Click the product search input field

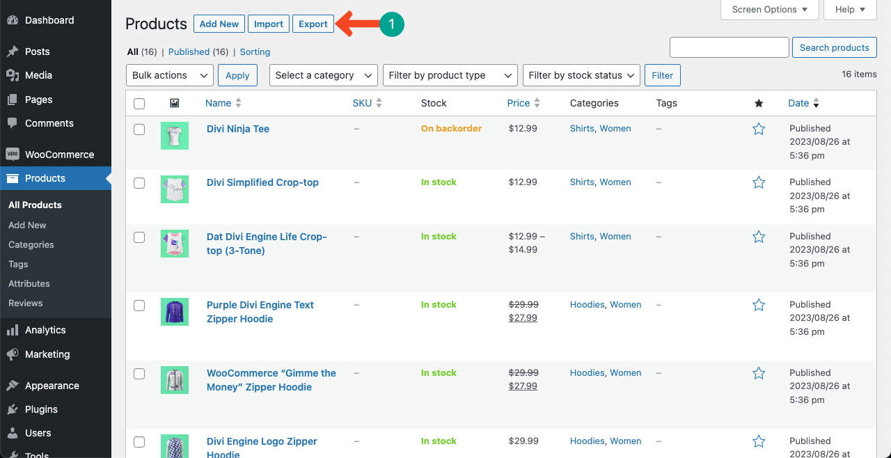730,47
